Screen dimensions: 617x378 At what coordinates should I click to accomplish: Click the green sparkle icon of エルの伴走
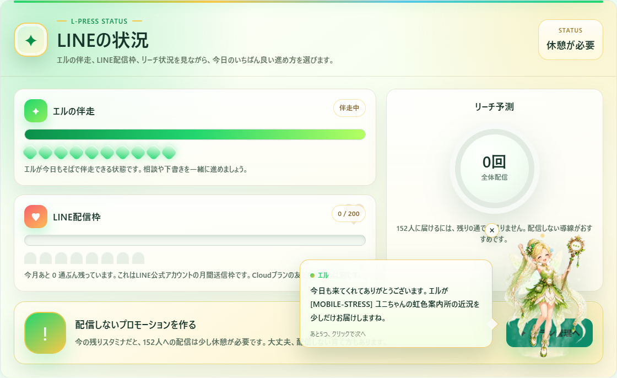coord(36,111)
